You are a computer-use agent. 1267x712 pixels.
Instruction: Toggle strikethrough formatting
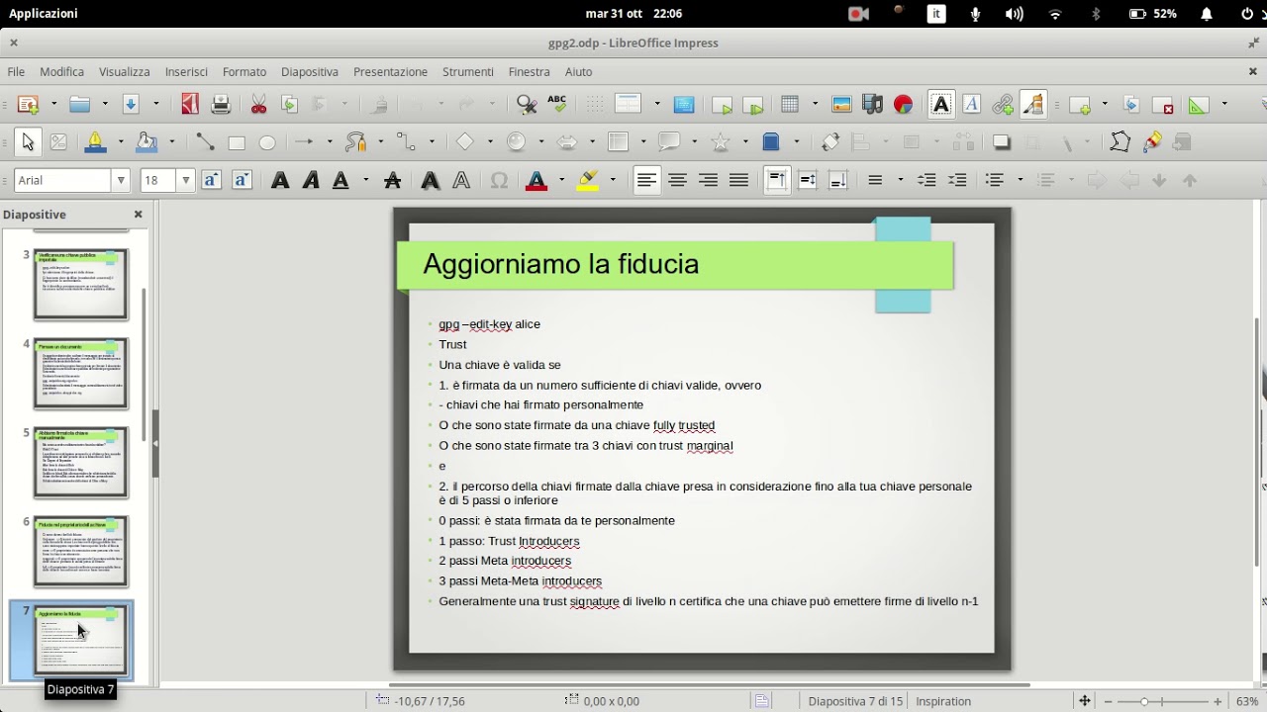tap(392, 180)
